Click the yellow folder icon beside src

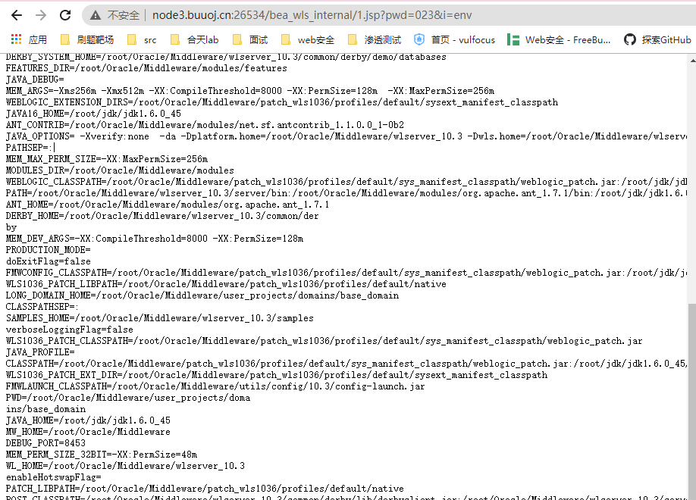130,39
